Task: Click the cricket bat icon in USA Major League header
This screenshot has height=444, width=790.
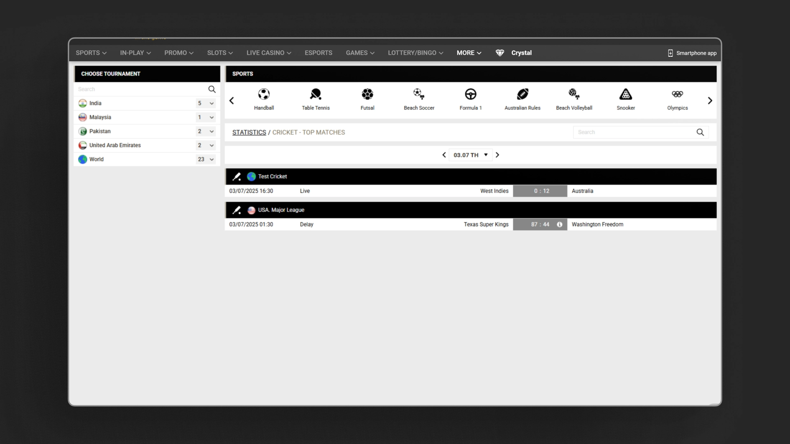Action: point(237,210)
